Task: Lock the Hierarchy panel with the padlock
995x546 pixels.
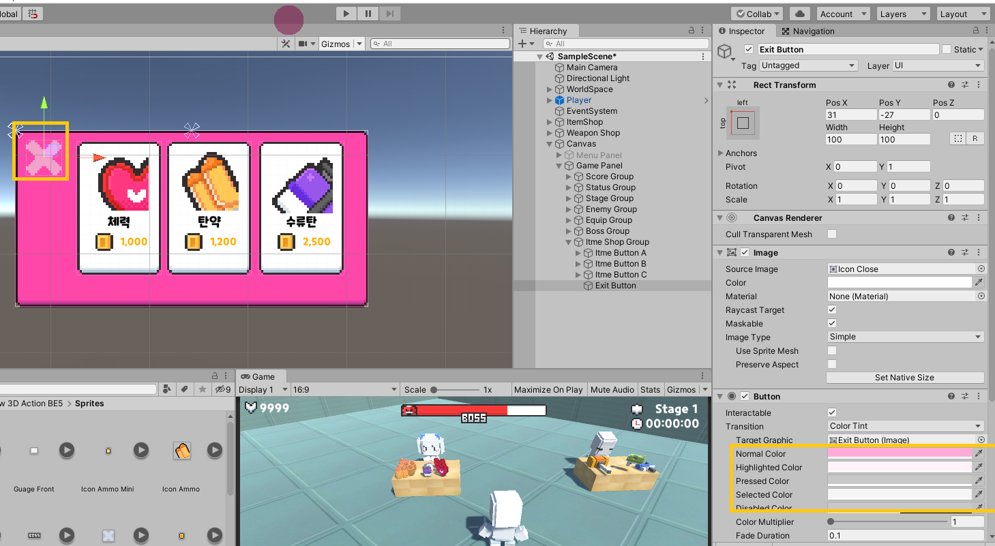Action: point(693,31)
